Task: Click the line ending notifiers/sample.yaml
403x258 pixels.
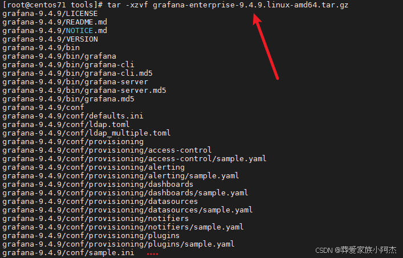Action: coord(123,227)
